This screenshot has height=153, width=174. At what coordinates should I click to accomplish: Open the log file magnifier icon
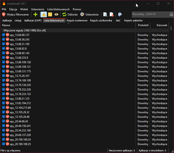[105, 15]
